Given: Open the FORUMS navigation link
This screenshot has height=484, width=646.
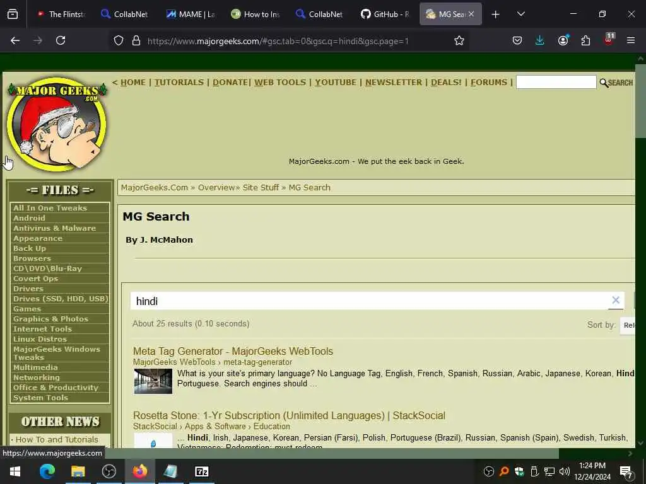Looking at the screenshot, I should 489,83.
